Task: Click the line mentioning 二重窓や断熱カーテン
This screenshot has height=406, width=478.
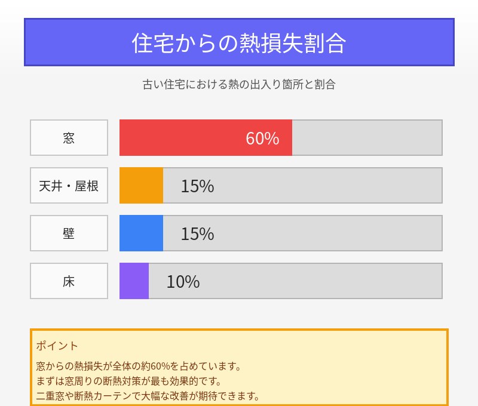Action: point(148,395)
